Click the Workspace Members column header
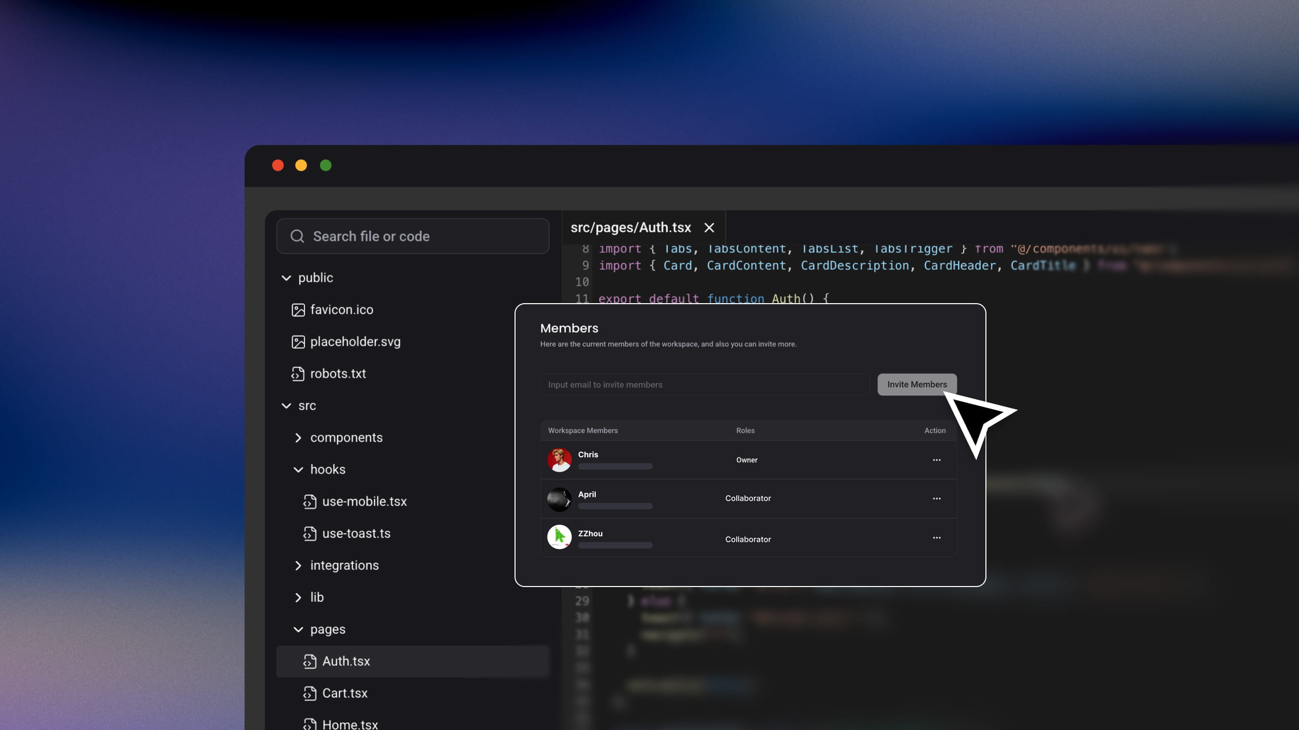This screenshot has width=1299, height=730. click(x=583, y=430)
